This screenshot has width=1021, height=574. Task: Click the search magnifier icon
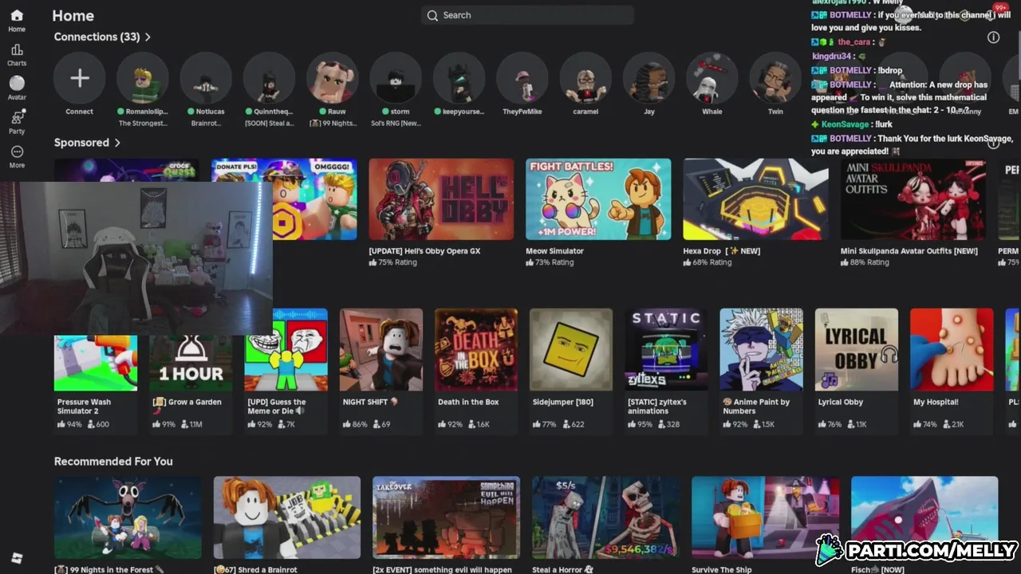pyautogui.click(x=432, y=15)
